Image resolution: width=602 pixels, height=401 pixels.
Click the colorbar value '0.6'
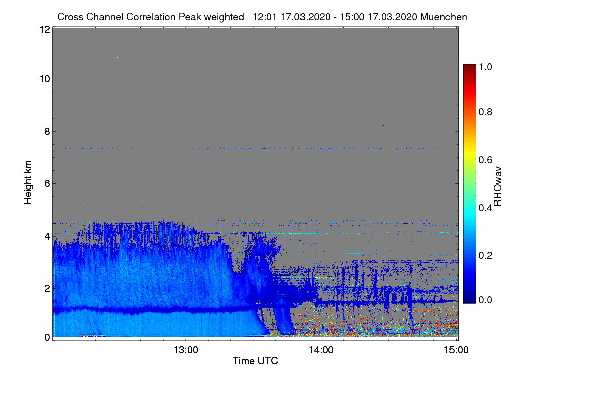485,159
